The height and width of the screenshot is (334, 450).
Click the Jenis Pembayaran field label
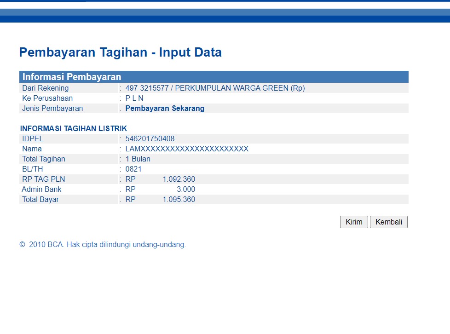(x=52, y=109)
